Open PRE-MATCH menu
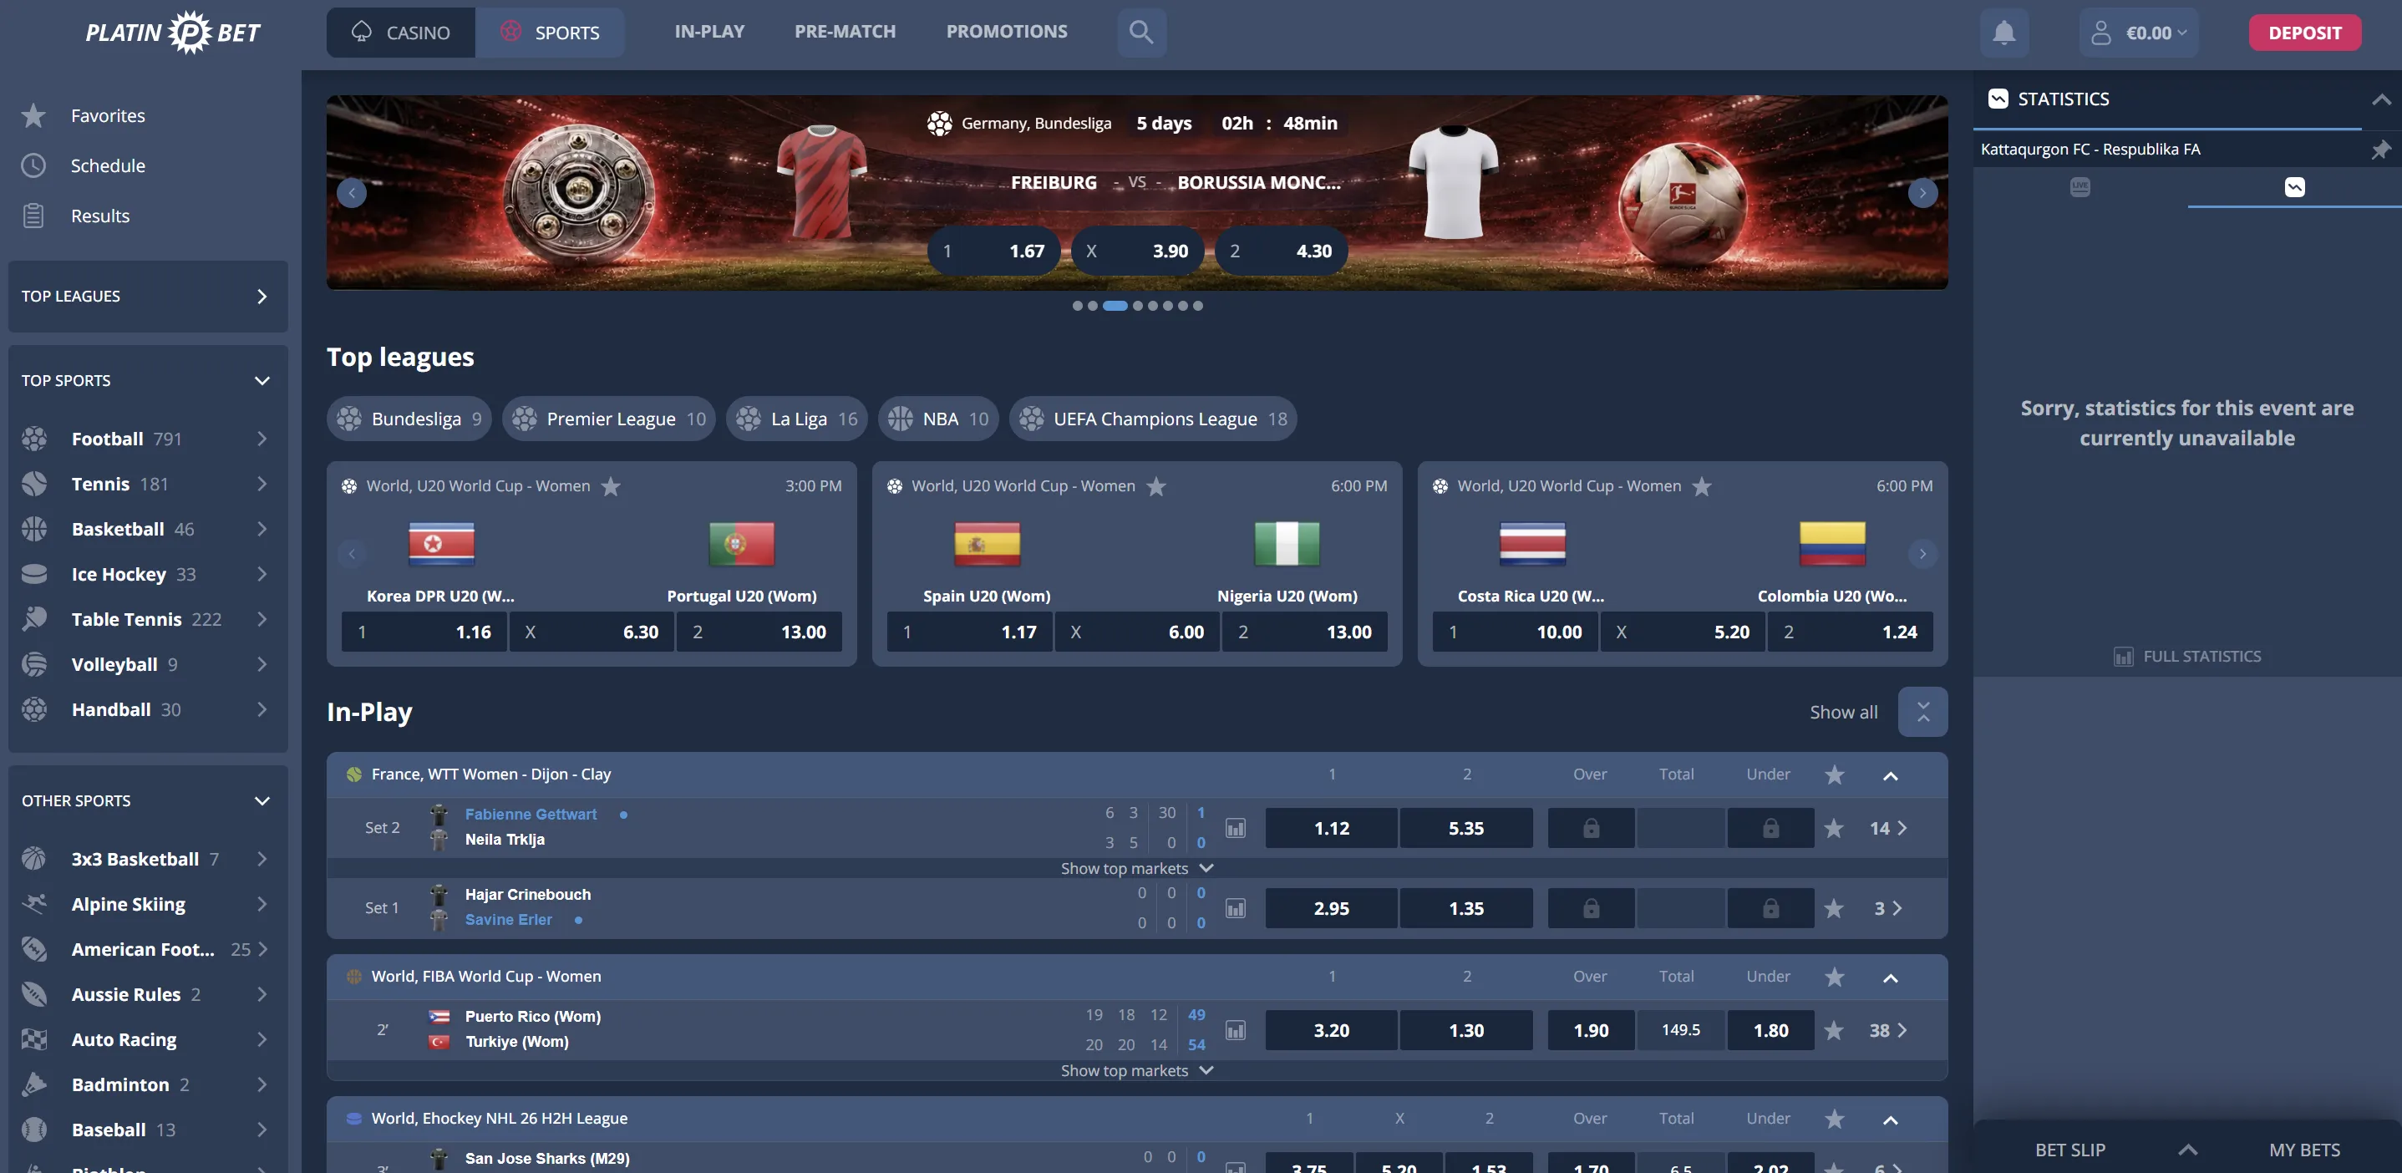The height and width of the screenshot is (1173, 2402). (x=845, y=31)
